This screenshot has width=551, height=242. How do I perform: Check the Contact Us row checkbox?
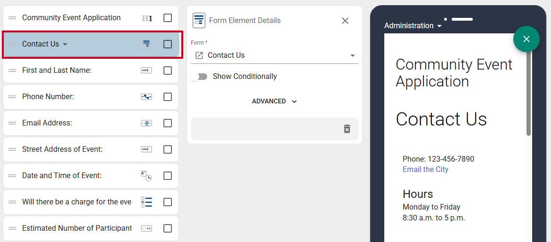(x=168, y=44)
